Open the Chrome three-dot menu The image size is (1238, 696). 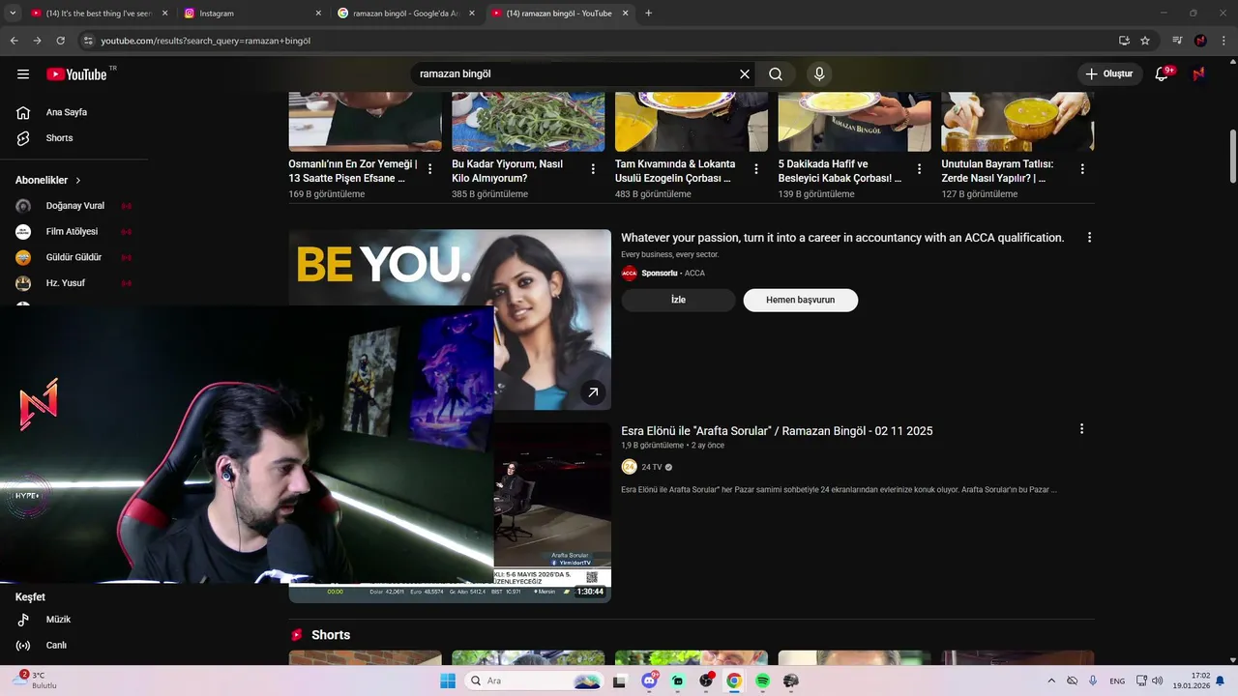click(1222, 41)
